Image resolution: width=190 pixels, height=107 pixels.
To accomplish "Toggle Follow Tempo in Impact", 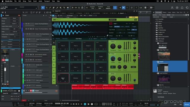I will point(132,33).
